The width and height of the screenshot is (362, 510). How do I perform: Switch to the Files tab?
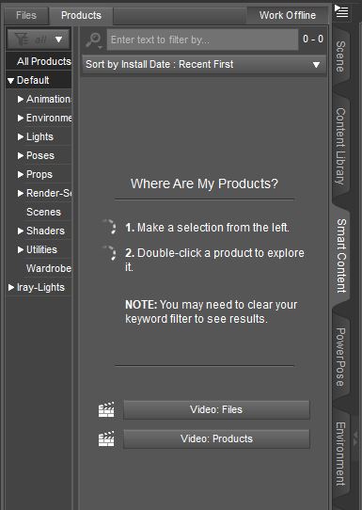point(26,15)
